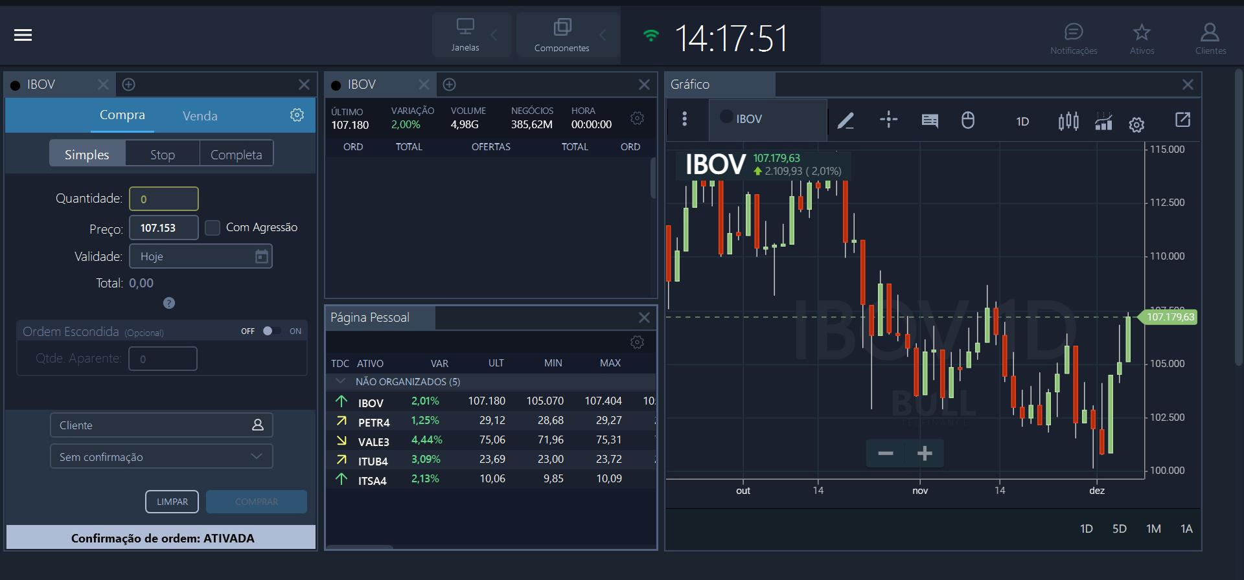Click the main window right scrollbar
The height and width of the screenshot is (580, 1244).
1239,217
